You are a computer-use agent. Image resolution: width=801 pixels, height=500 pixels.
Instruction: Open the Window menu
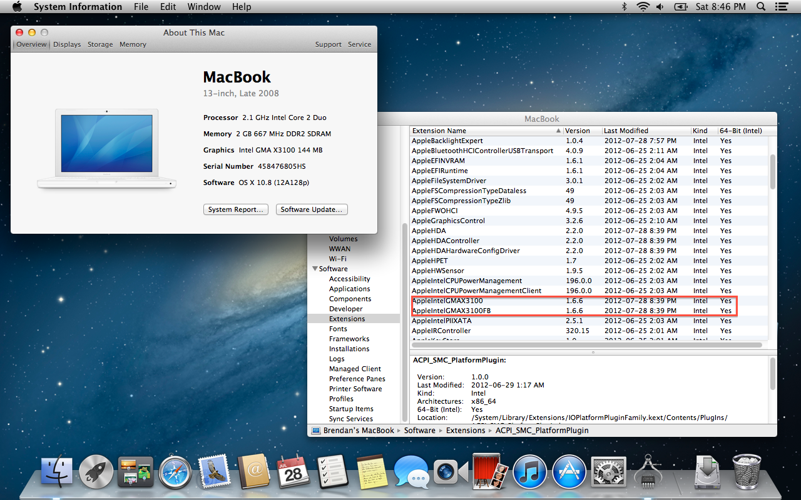tap(204, 7)
